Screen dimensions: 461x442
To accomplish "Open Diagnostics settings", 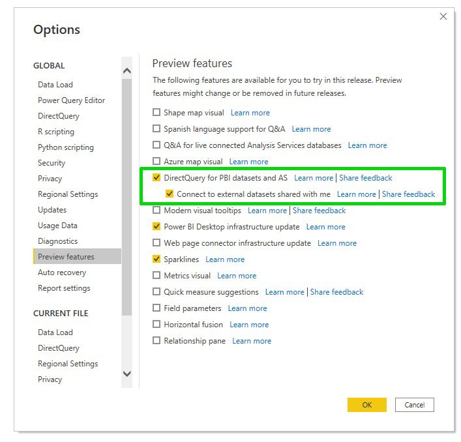I will (57, 241).
